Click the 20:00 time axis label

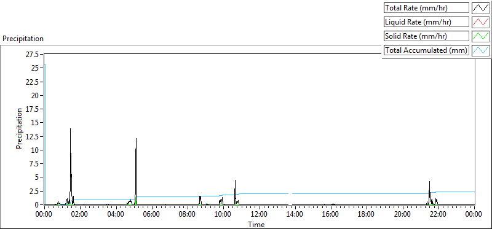pos(402,215)
